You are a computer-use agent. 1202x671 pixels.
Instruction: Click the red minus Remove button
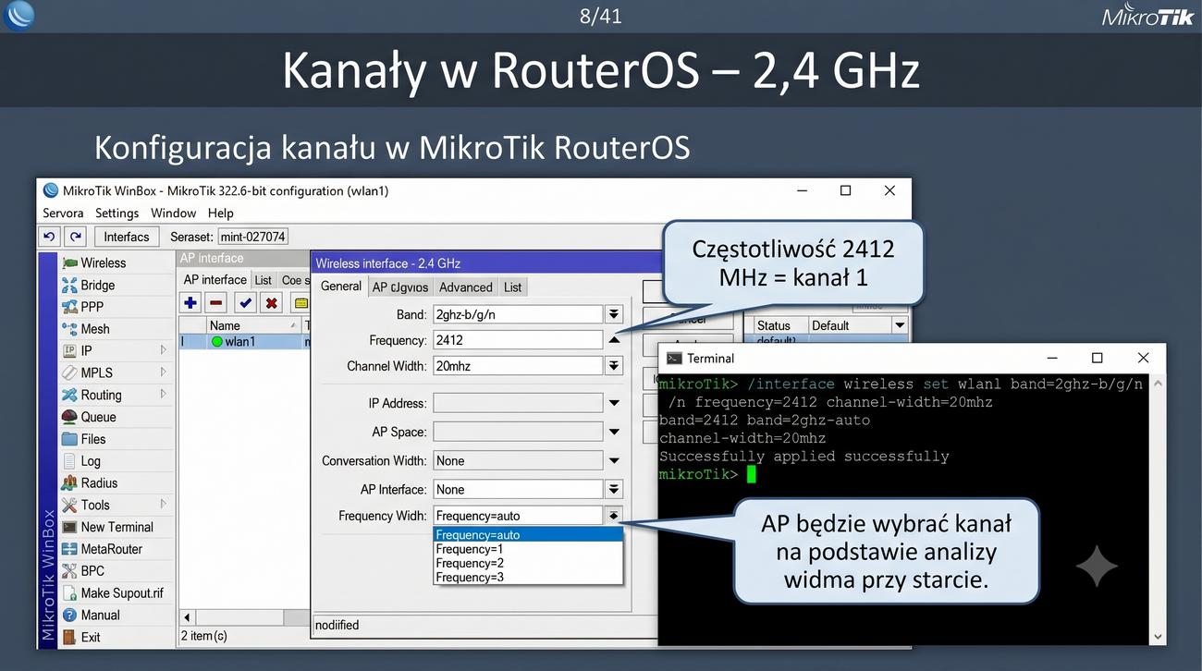tap(216, 302)
